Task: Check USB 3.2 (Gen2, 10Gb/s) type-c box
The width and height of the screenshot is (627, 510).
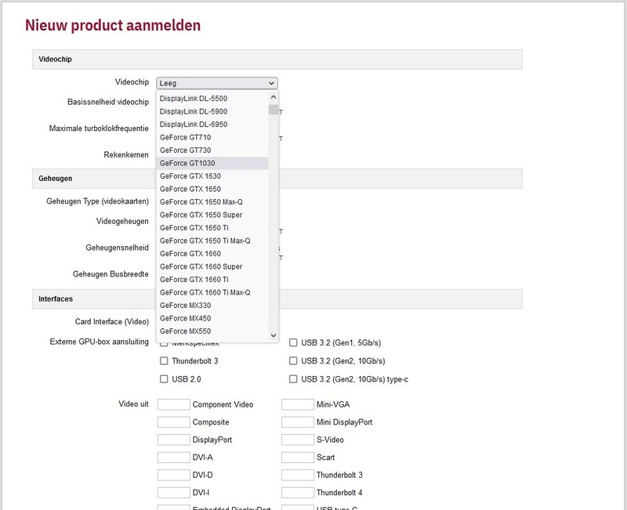Action: 294,379
